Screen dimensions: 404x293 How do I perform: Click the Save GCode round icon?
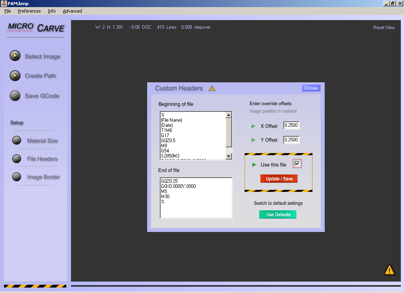click(15, 96)
